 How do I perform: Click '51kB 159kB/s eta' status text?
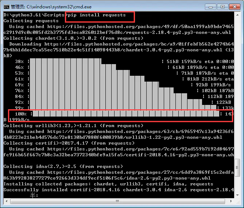190,62
